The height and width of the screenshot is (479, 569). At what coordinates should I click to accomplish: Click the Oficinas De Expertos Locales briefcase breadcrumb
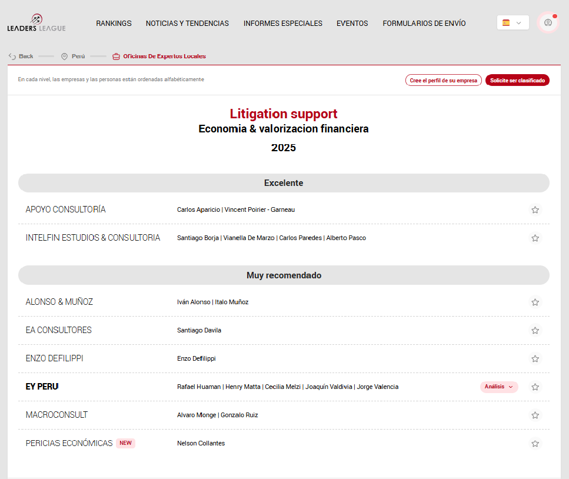pyautogui.click(x=116, y=56)
